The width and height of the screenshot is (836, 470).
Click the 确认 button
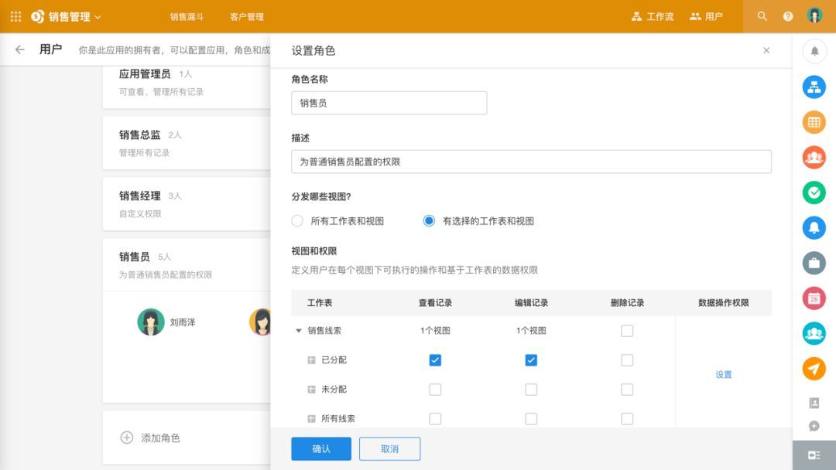(321, 448)
